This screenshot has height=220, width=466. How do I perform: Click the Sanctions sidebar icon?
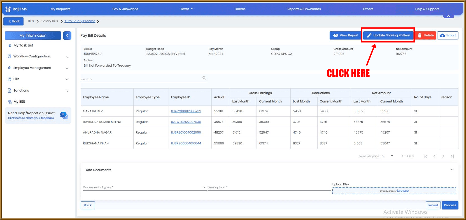click(10, 90)
